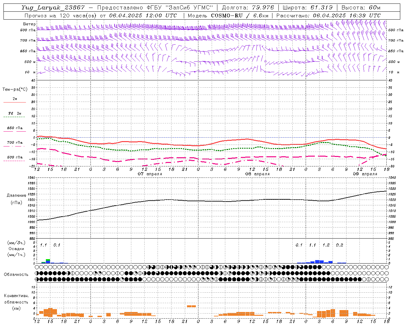The image size is (405, 324).
Task: Click the "Конвективн." convective cloud label
Action: (x=16, y=296)
